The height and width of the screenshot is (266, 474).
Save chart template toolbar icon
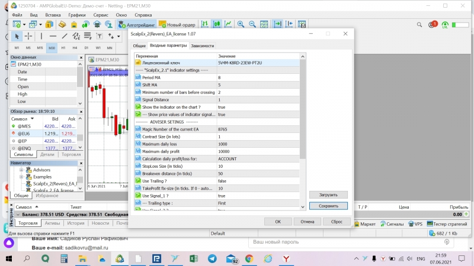tap(302, 24)
